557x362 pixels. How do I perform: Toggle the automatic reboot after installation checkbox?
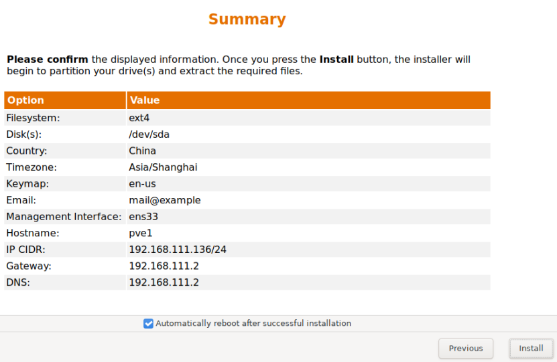[148, 324]
